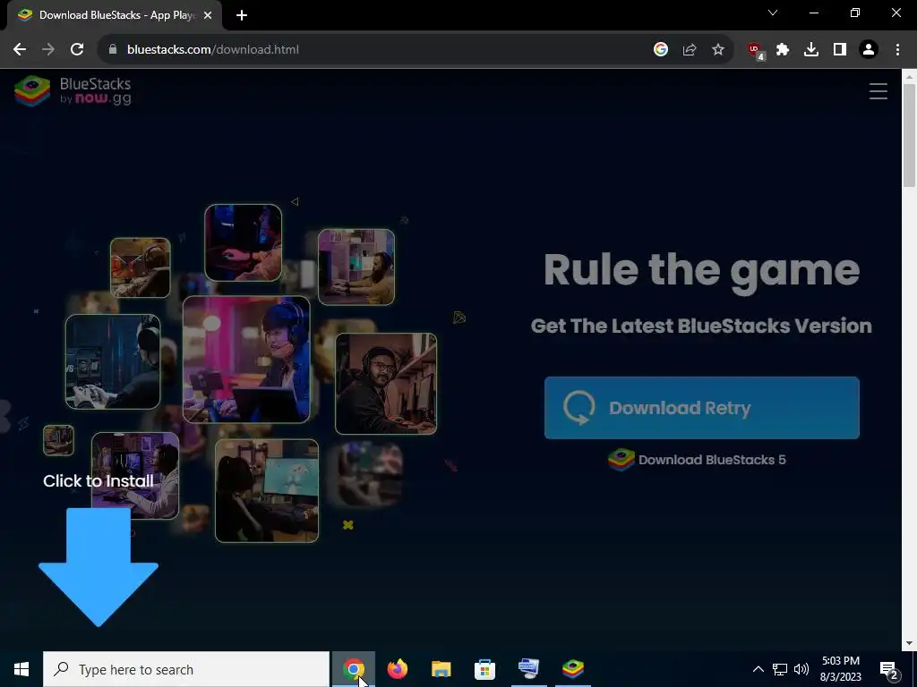Click the scrollbar down arrow
Screen dimensions: 917x687
(x=909, y=643)
